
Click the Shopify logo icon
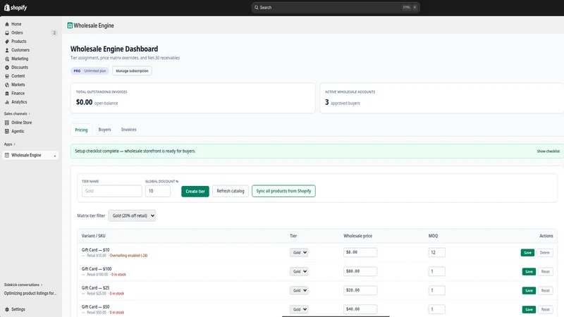[x=7, y=7]
